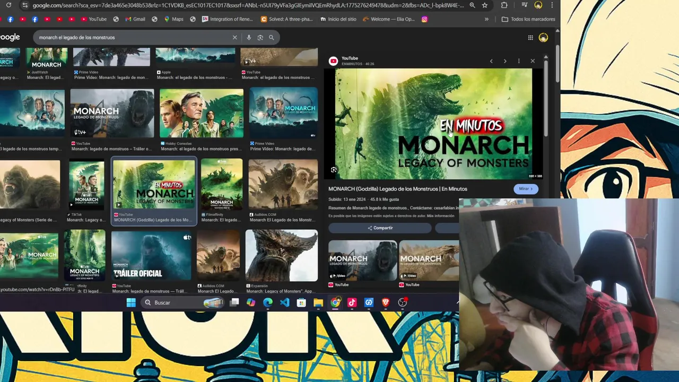679x382 pixels.
Task: Click the large Monarch En Minutos preview image
Action: (x=433, y=124)
